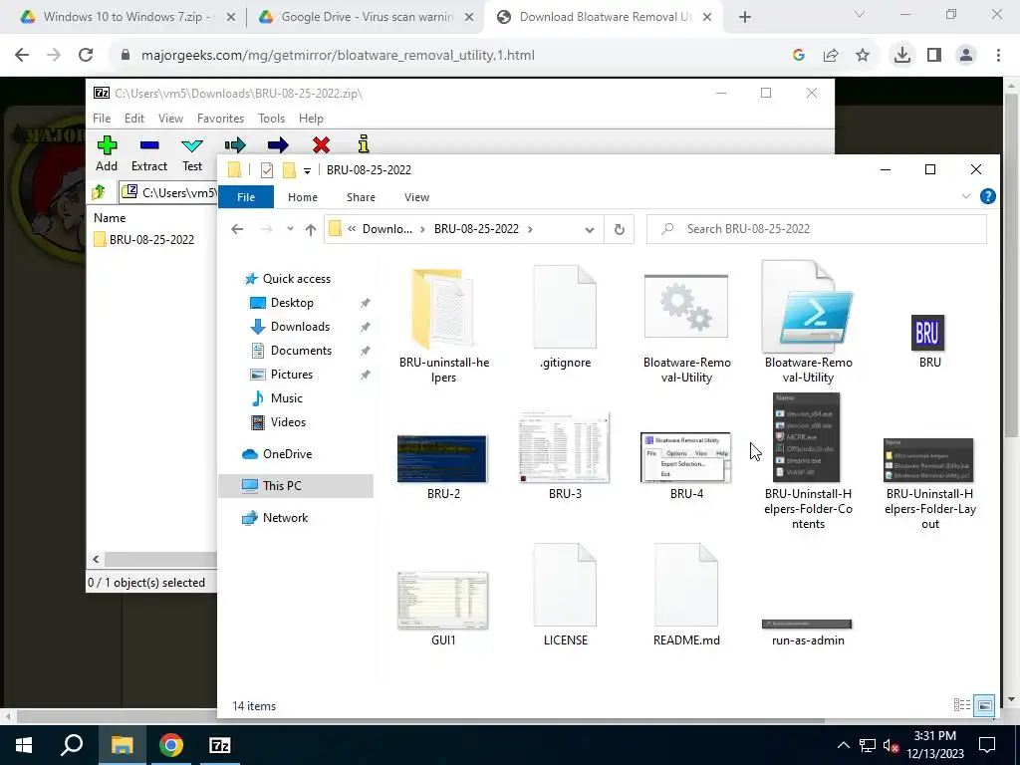Open the File tab in Explorer
1020x765 pixels.
click(246, 197)
